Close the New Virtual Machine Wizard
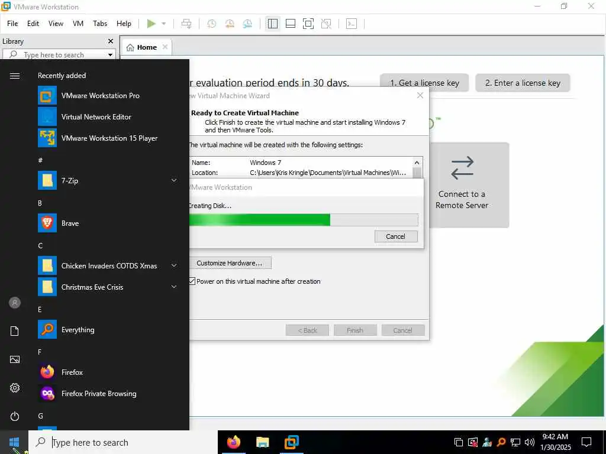The height and width of the screenshot is (454, 606). tap(420, 95)
